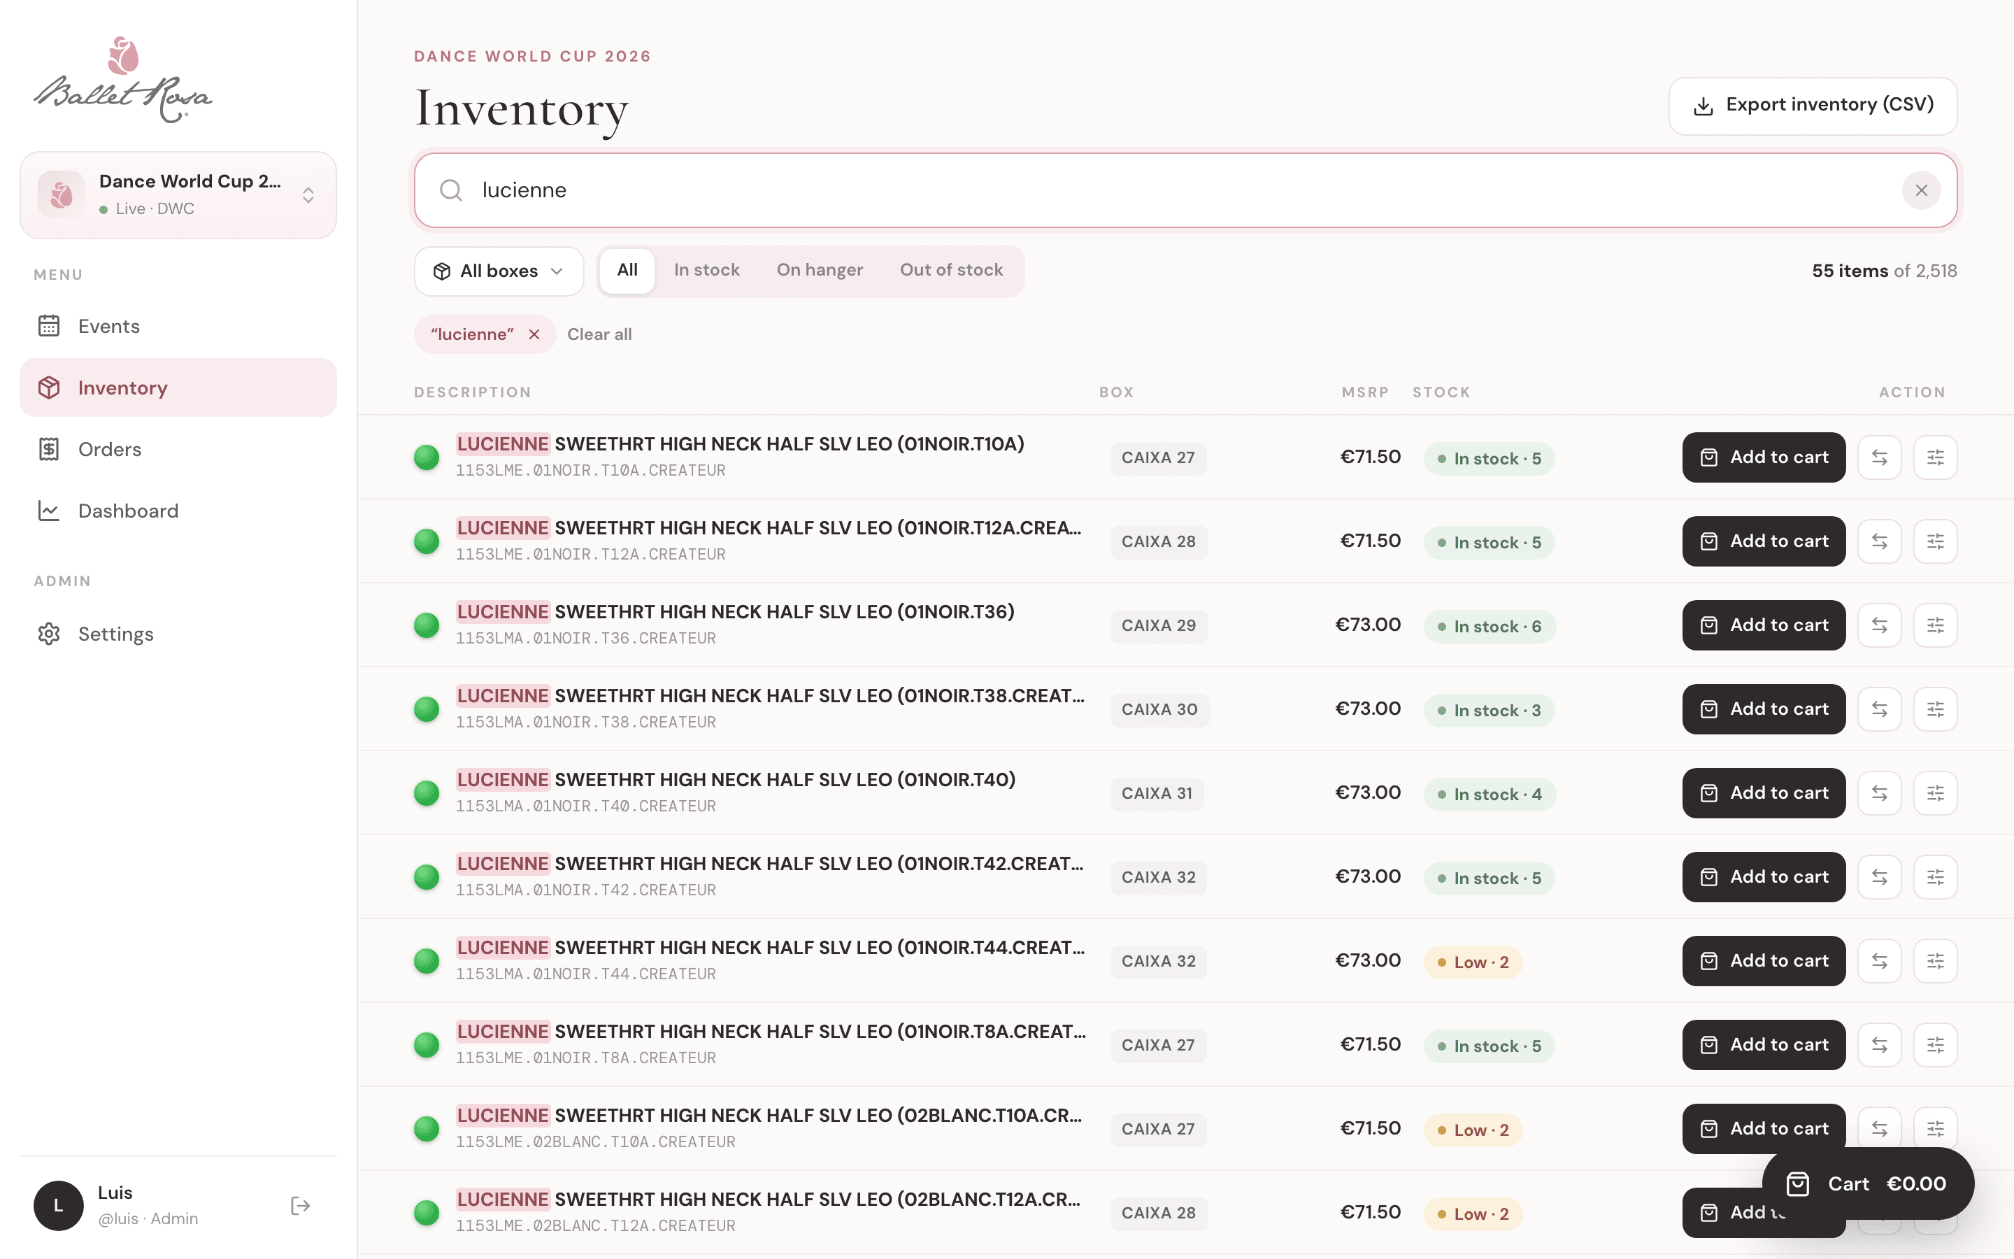Open adjust sliders icon for T42 row
The width and height of the screenshot is (2014, 1259).
[x=1935, y=877]
